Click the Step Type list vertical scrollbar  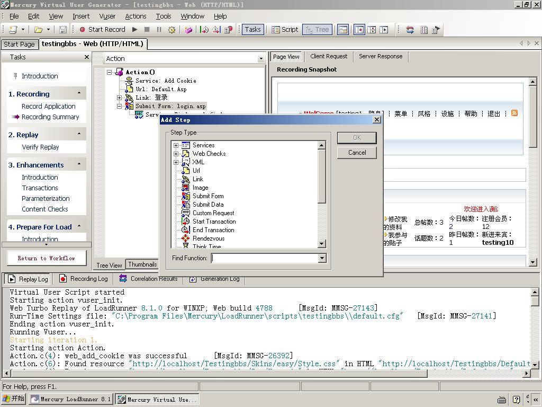coord(321,194)
